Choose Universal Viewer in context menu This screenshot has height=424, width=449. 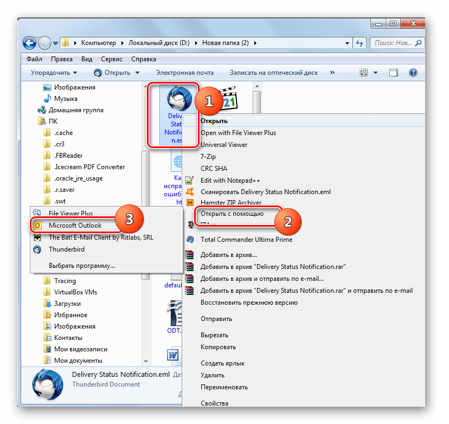(224, 145)
